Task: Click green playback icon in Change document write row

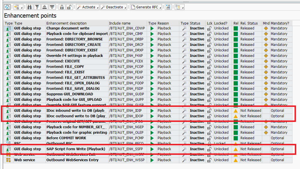Action: pos(152,28)
